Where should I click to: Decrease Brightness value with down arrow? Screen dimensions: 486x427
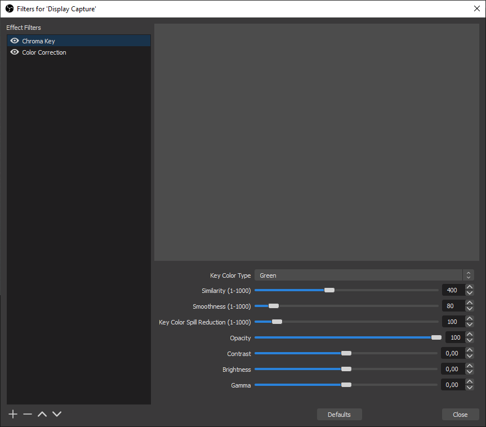click(x=470, y=372)
